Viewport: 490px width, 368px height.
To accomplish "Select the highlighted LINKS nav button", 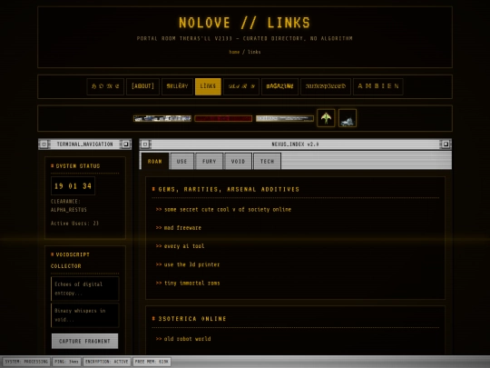I will [208, 86].
